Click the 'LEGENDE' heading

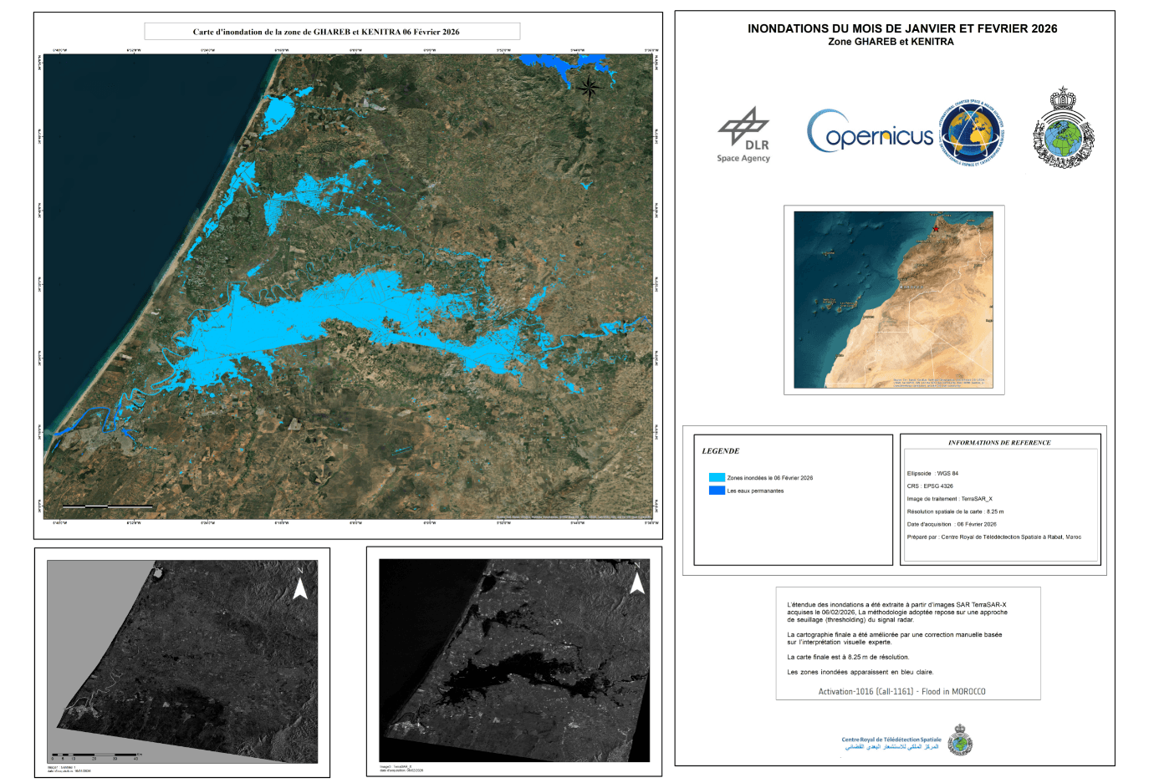click(x=720, y=451)
